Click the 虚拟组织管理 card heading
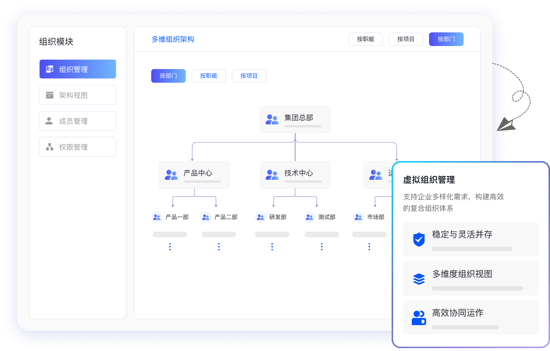This screenshot has height=351, width=550. pyautogui.click(x=429, y=180)
